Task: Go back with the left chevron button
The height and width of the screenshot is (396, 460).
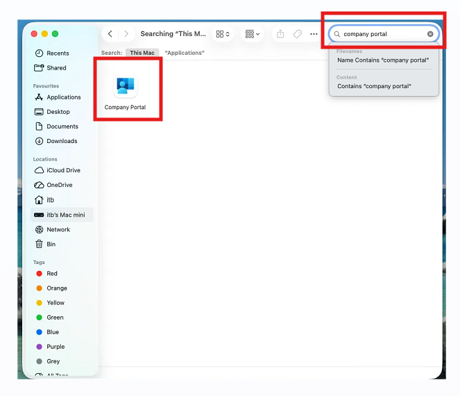Action: [x=110, y=34]
